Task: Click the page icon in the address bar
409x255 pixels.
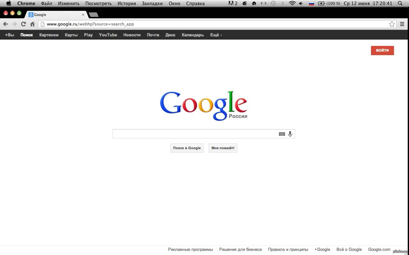Action: (x=42, y=24)
